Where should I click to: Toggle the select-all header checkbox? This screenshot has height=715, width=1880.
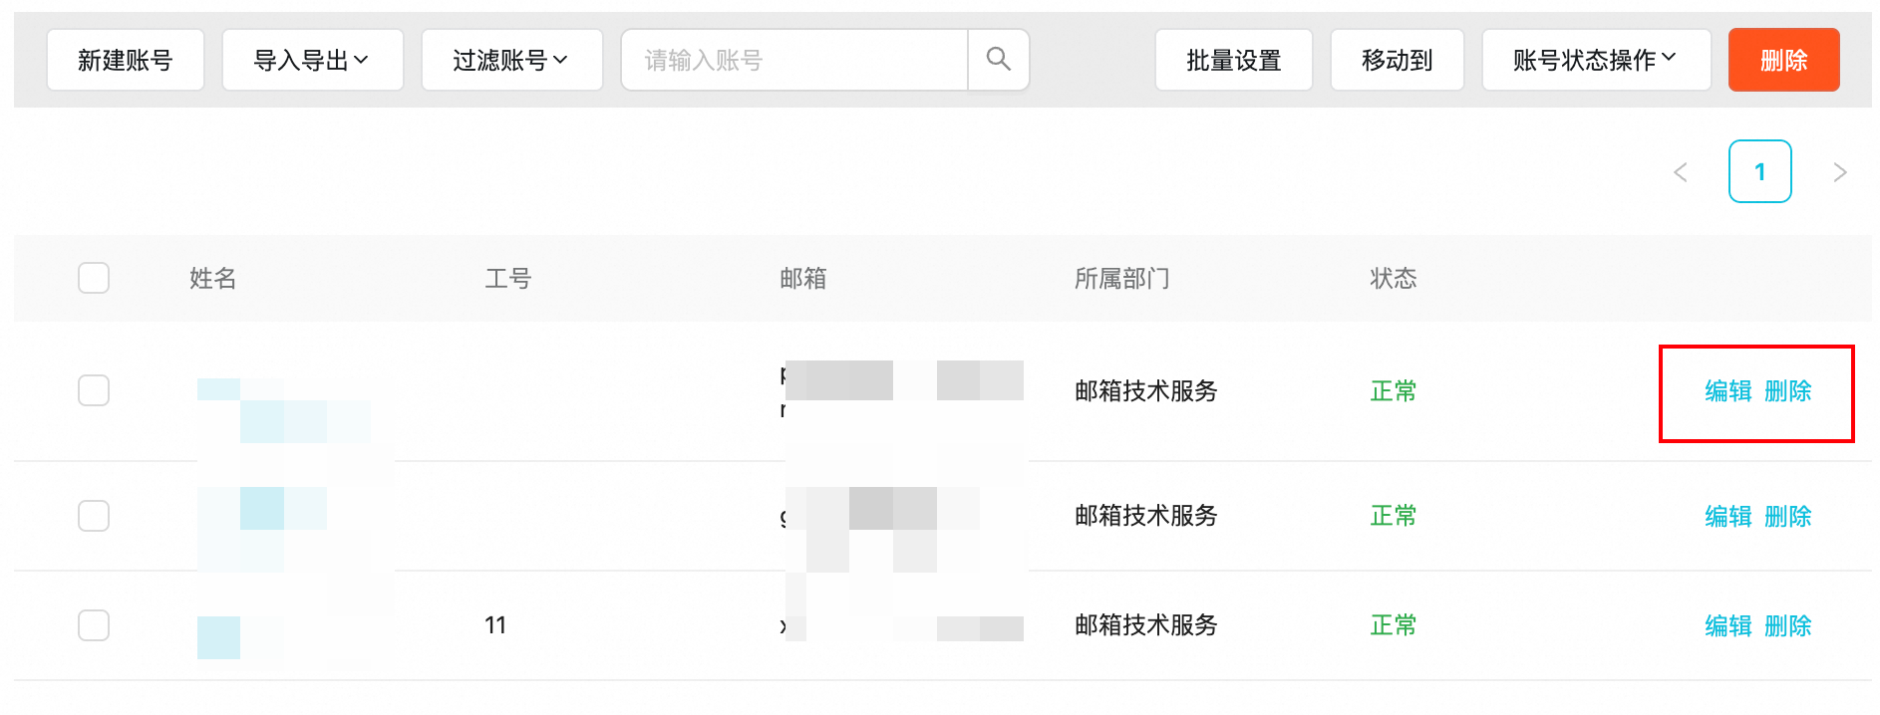[x=94, y=278]
